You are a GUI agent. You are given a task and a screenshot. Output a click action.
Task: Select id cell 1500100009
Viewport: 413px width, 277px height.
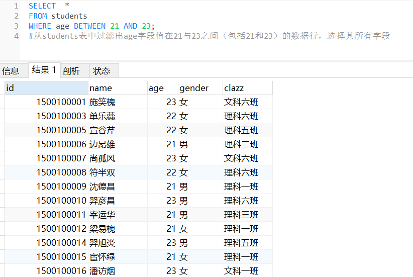pos(46,187)
